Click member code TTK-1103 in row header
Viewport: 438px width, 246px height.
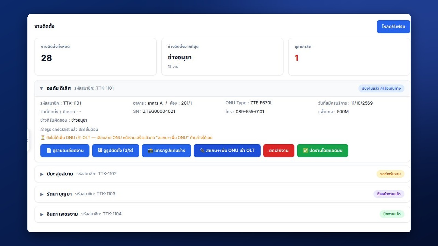coord(106,194)
